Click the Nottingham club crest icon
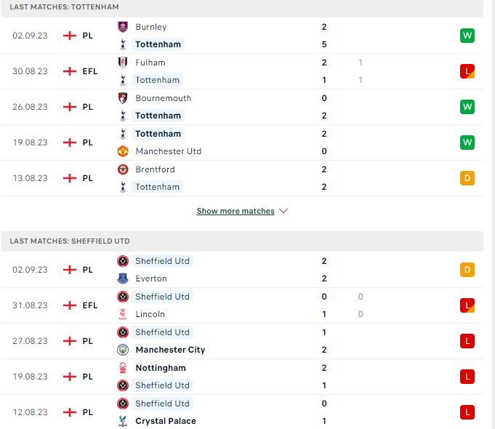Viewport: 495px width, 429px height. tap(123, 368)
